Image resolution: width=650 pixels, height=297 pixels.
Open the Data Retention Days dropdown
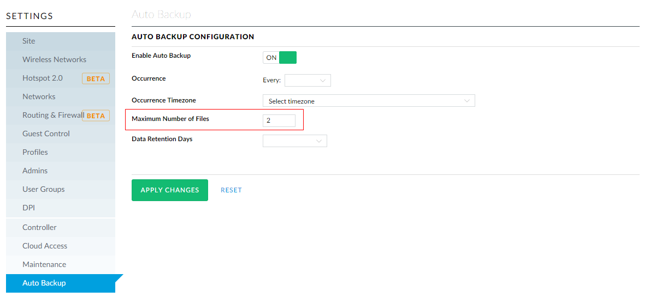click(x=294, y=141)
